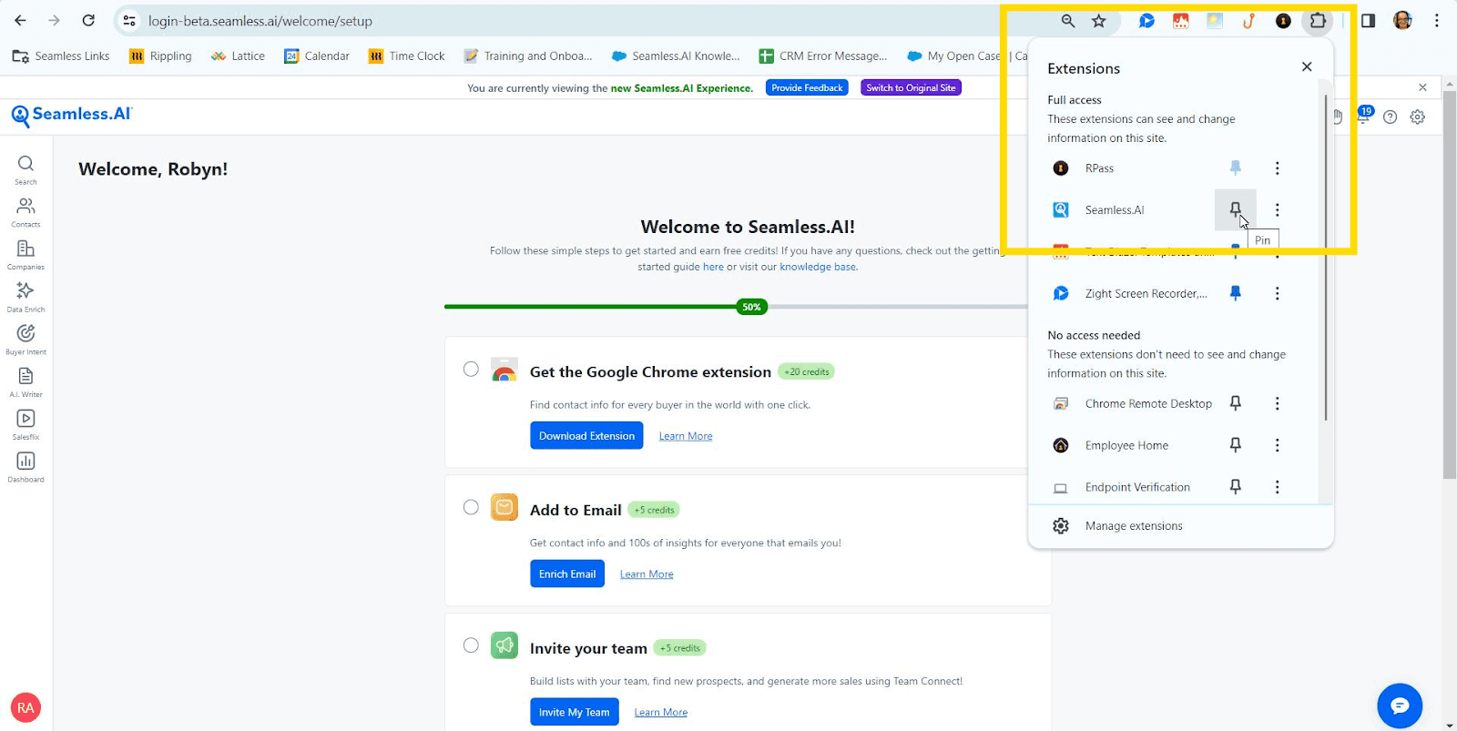
Task: Open more options for Endpoint Verification
Action: click(x=1277, y=487)
